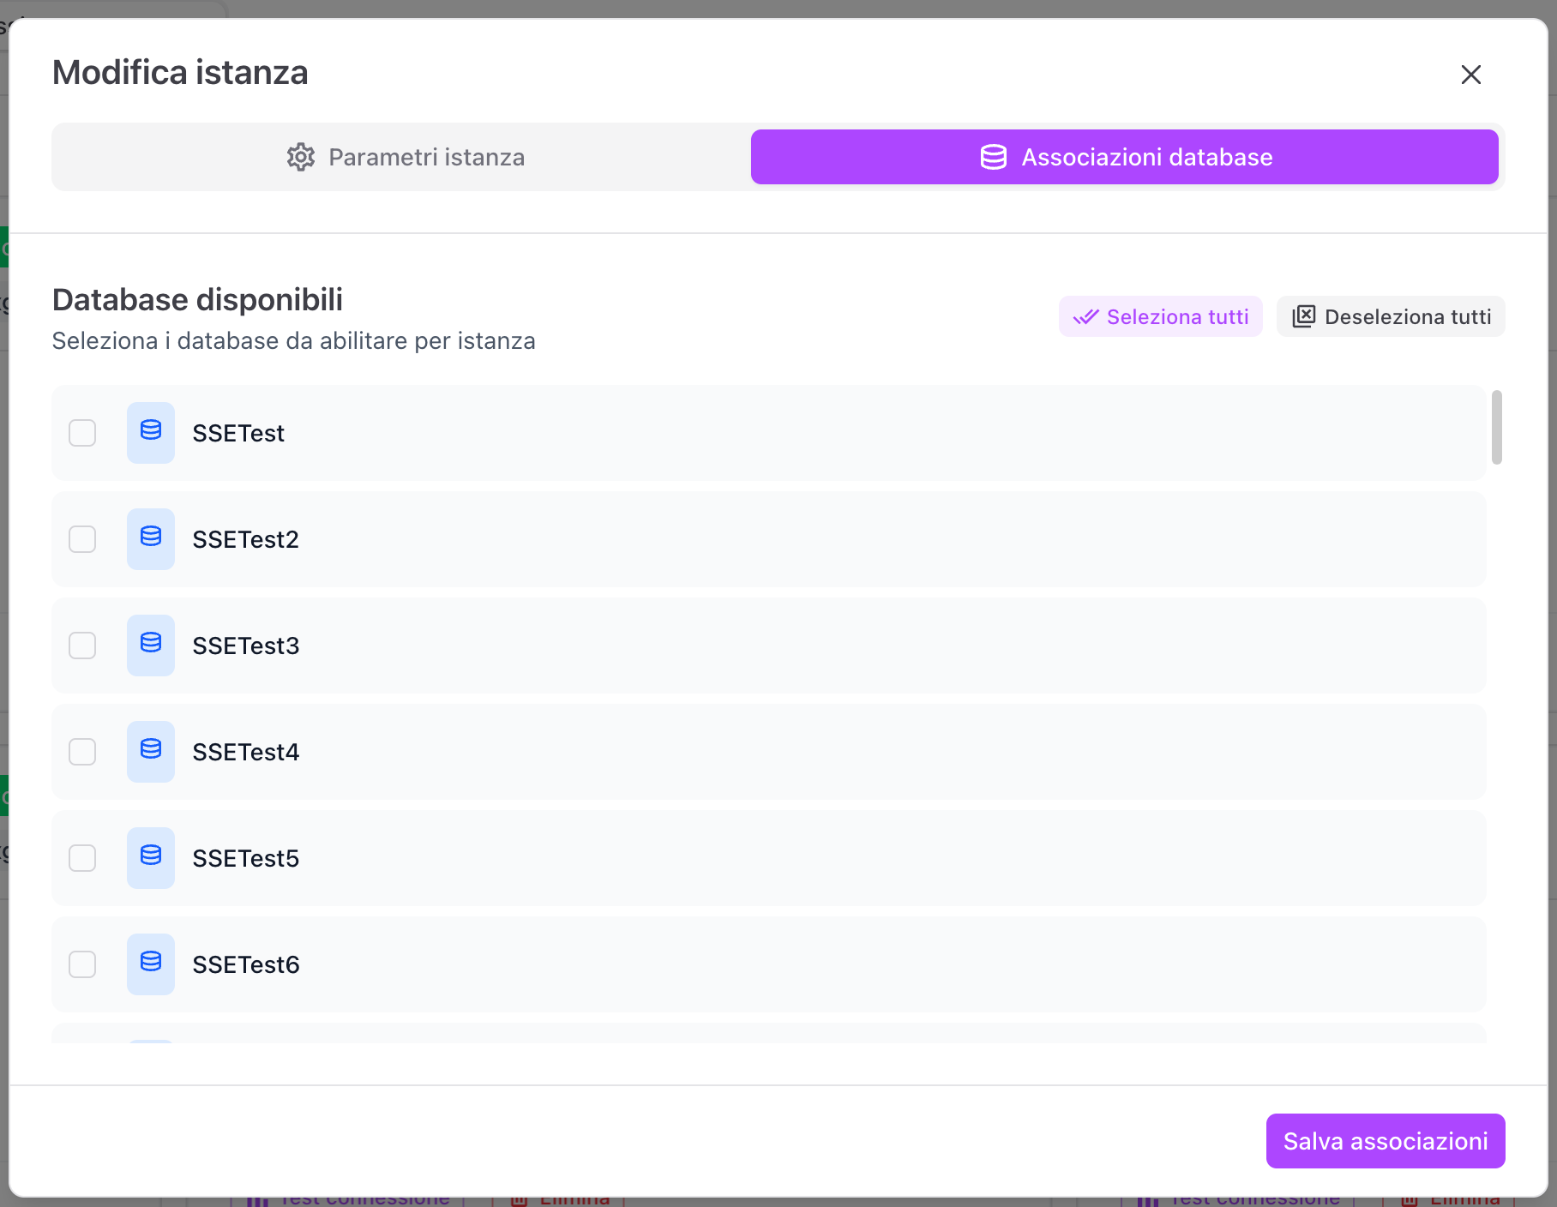The width and height of the screenshot is (1557, 1207).
Task: Switch to Parametri istanza tab
Action: pos(405,157)
